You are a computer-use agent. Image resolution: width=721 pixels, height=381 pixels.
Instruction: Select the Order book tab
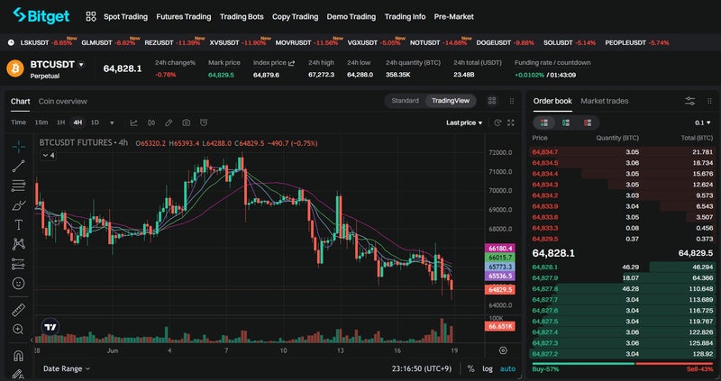(552, 101)
